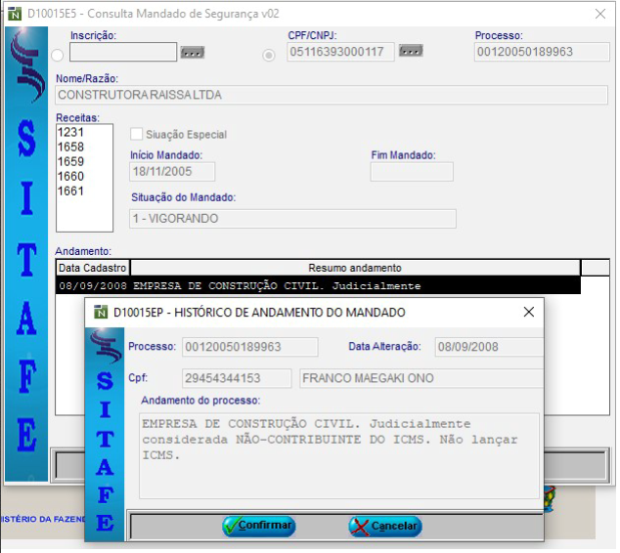Click the Situação do Mandado field

(x=292, y=219)
